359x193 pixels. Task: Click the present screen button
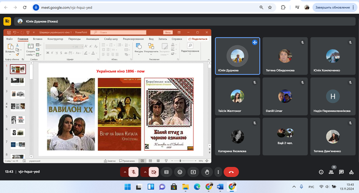(193, 172)
